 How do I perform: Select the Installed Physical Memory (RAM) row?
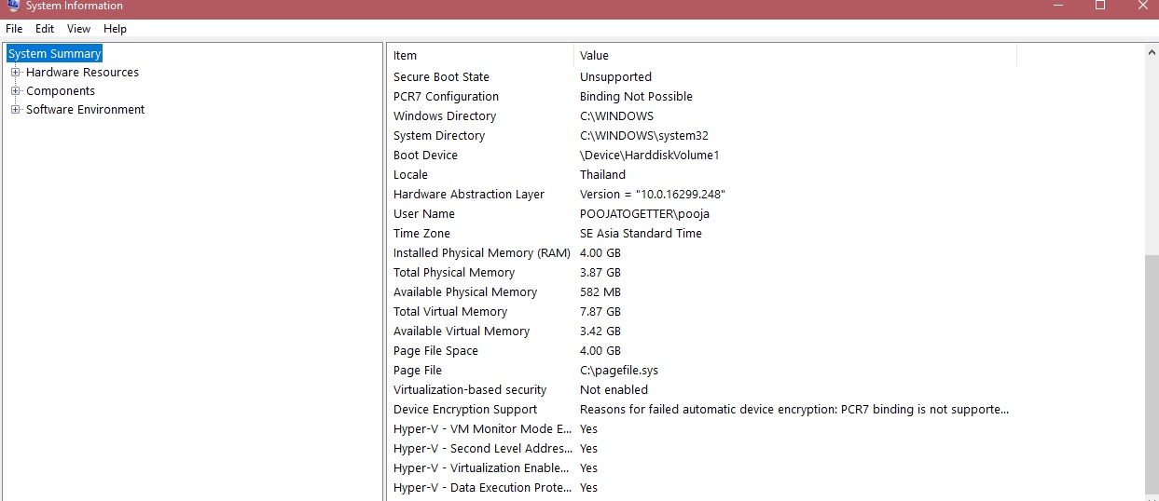(481, 253)
